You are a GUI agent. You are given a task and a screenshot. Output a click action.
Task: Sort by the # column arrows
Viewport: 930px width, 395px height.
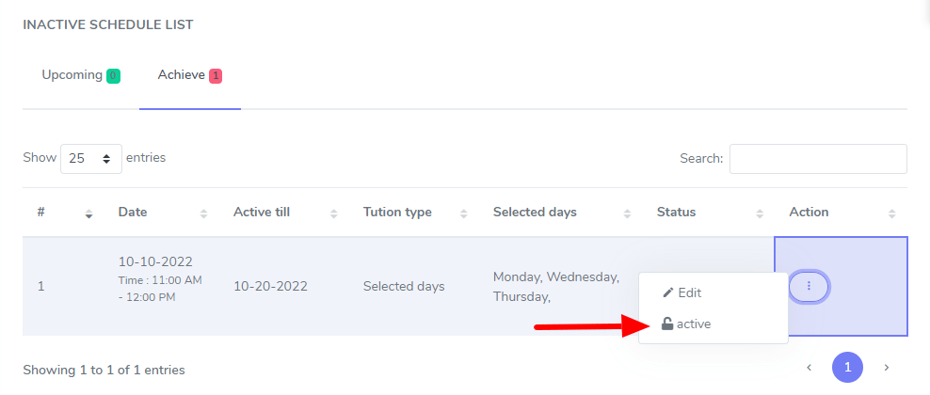click(x=88, y=213)
